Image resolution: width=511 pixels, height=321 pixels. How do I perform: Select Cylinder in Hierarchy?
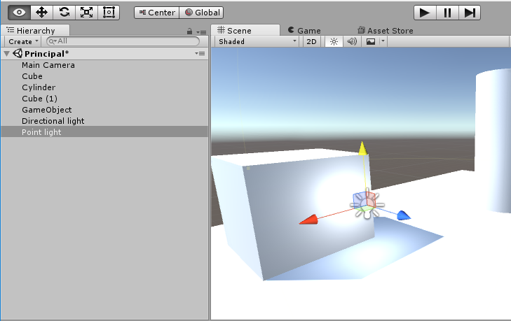point(104,87)
